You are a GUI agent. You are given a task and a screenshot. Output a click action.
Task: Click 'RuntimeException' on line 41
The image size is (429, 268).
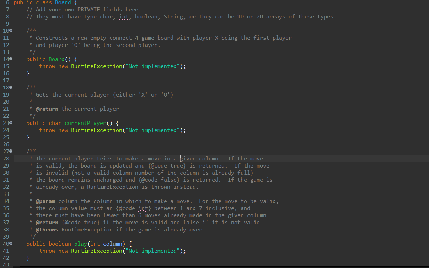pos(96,251)
